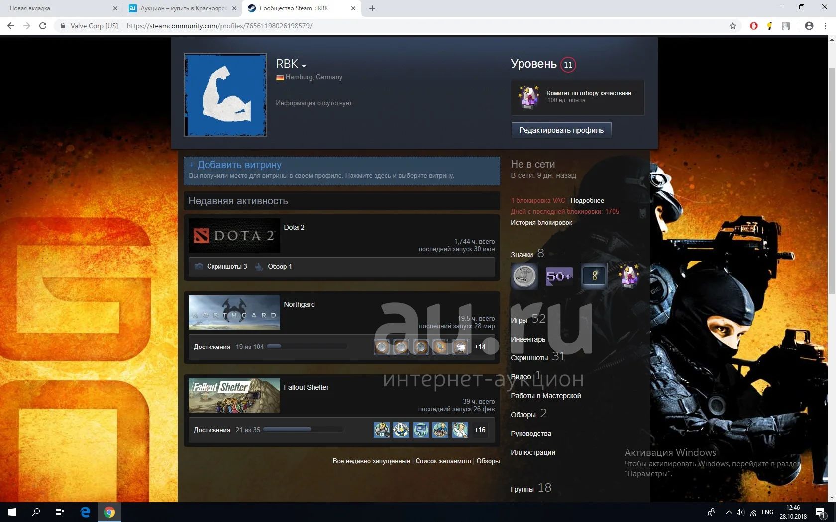The image size is (836, 522).
Task: Open Windows Start menu
Action: tap(12, 512)
